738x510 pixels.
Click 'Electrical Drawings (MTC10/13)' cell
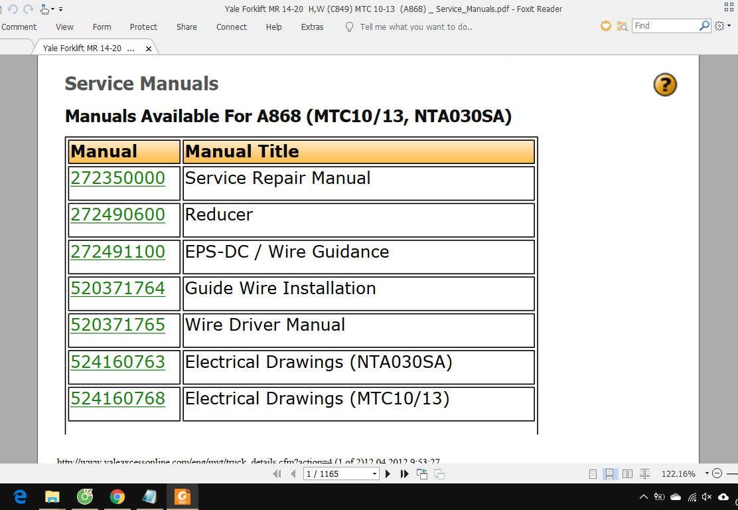(358, 404)
